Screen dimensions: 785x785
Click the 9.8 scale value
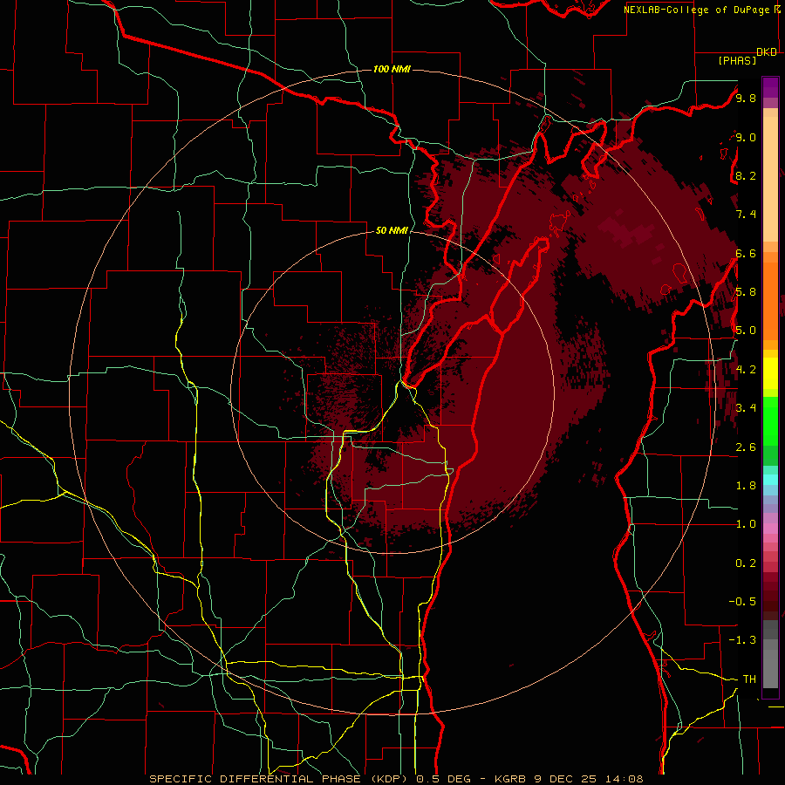coord(746,98)
